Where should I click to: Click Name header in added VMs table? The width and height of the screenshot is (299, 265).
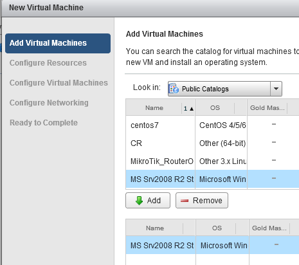point(155,228)
